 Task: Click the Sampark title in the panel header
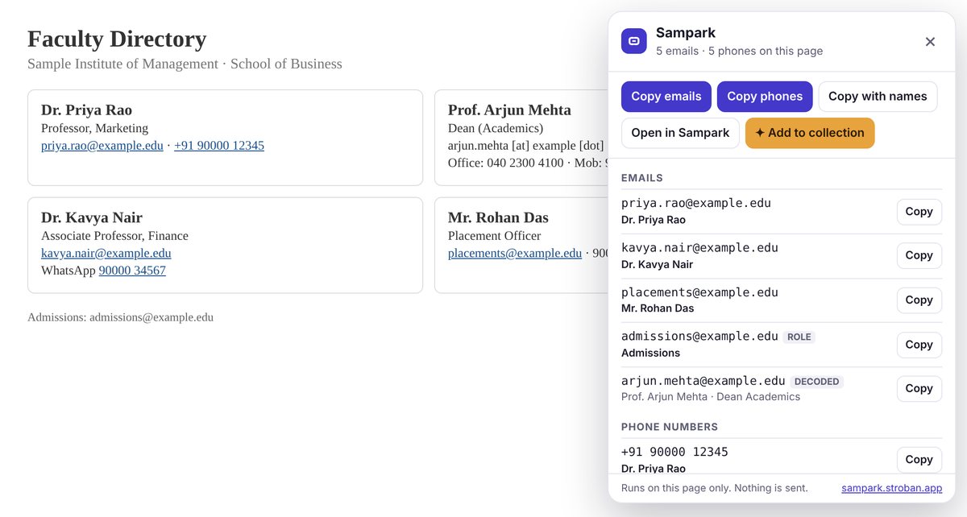click(686, 33)
